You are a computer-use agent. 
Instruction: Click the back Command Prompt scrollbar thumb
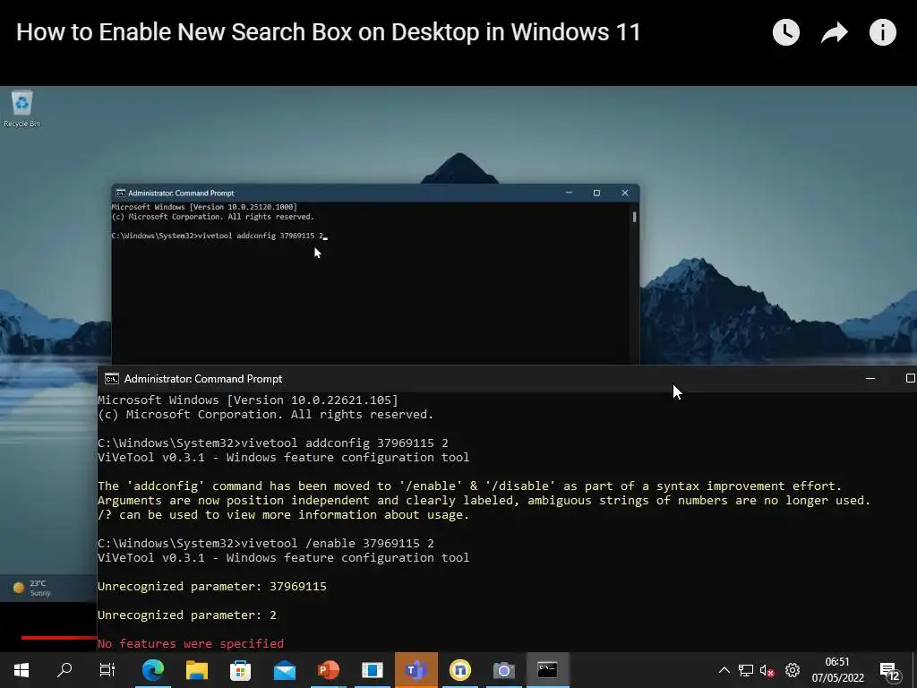coord(635,217)
